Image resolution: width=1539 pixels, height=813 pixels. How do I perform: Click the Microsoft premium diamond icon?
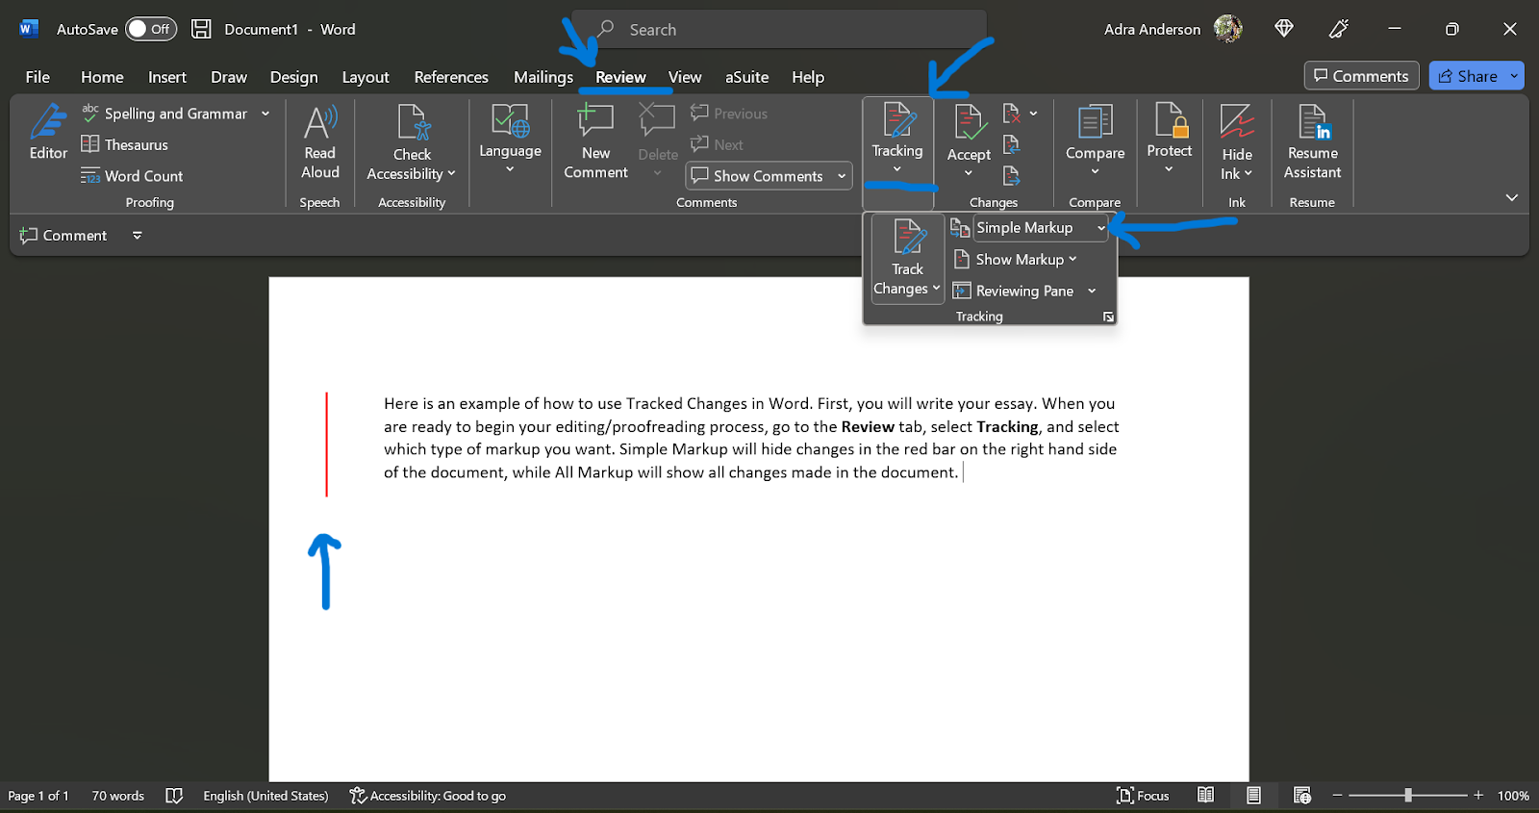[1284, 29]
